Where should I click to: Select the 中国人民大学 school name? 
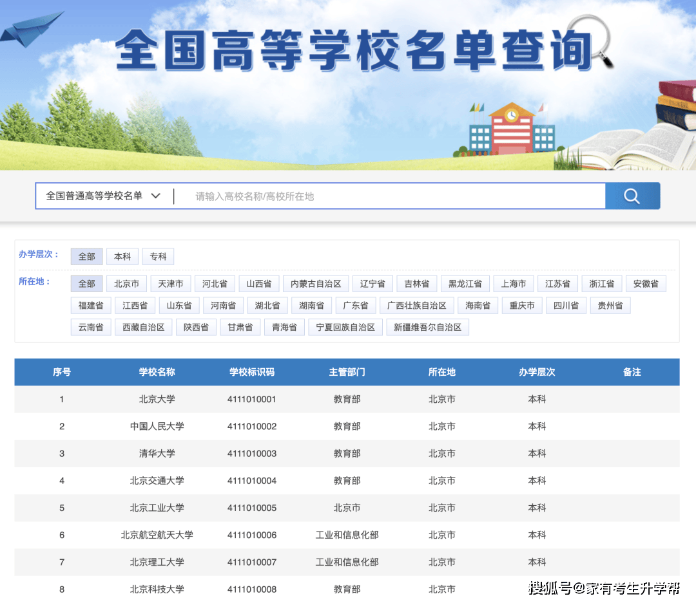pos(157,426)
